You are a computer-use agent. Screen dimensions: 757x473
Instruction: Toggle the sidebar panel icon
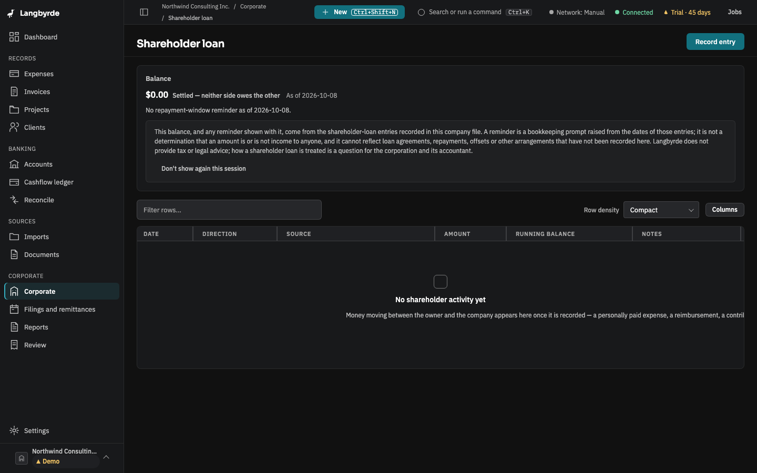pyautogui.click(x=144, y=12)
